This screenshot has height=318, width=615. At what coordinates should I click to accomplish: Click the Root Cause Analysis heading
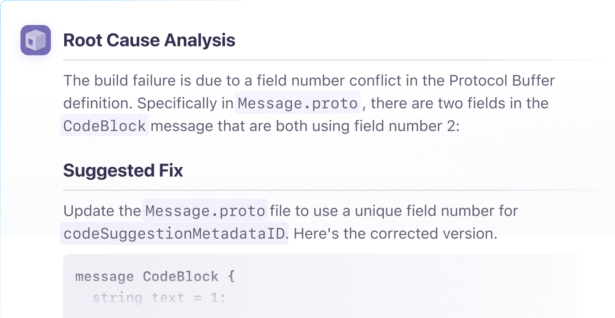(x=149, y=40)
